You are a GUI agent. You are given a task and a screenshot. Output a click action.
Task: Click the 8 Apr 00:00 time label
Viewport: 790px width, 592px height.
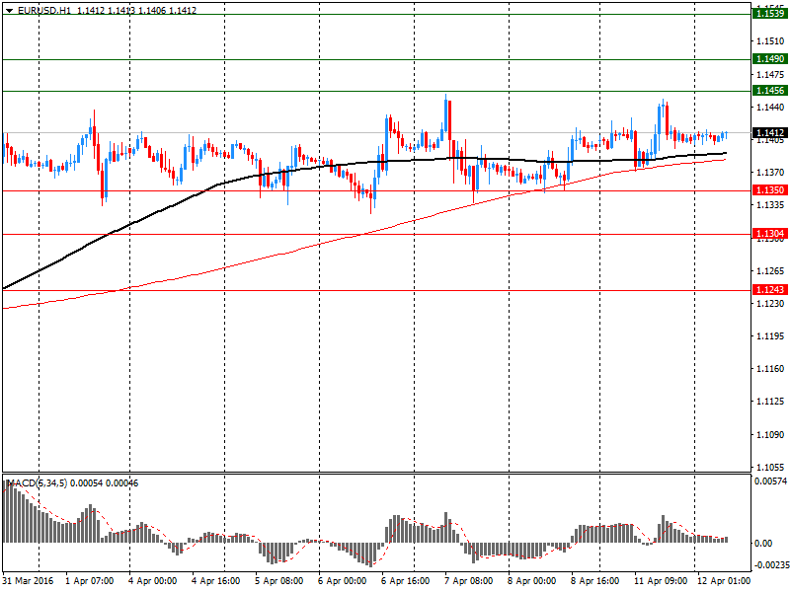[x=531, y=581]
